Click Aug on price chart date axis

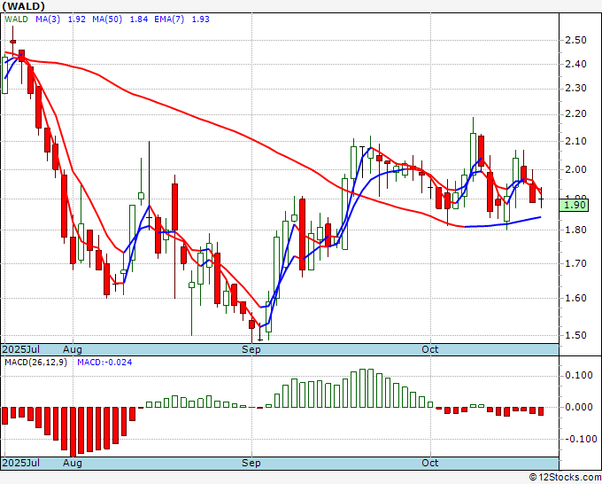73,349
